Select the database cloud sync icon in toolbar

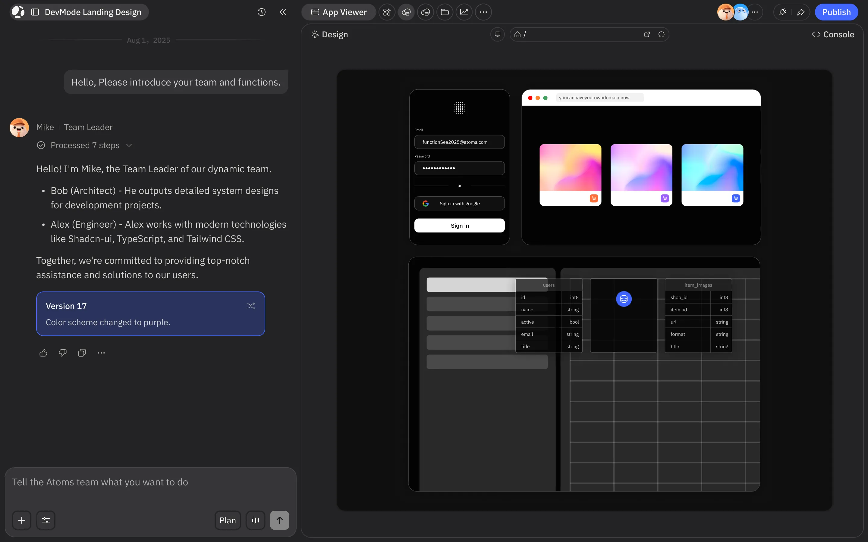406,12
